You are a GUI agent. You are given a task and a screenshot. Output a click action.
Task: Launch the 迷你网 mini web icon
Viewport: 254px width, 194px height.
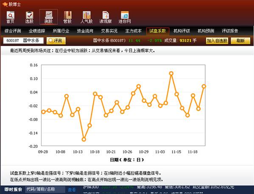tap(125, 17)
